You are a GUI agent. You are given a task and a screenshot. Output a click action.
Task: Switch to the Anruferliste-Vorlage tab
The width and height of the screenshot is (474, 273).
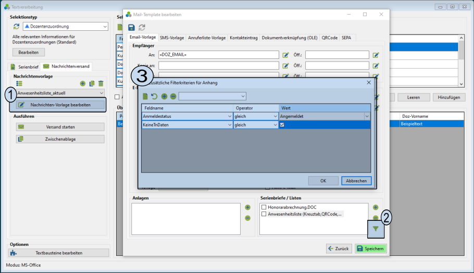207,38
